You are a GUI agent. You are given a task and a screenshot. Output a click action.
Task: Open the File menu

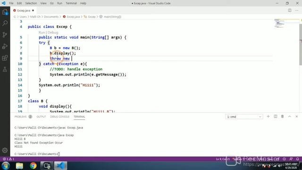(11, 3)
